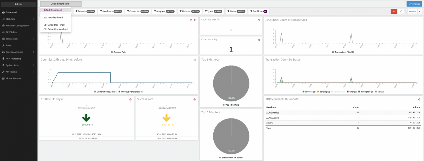This screenshot has height=161, width=424.
Task: Click clock icon on TOP Merchants widget
Action: coord(419,99)
